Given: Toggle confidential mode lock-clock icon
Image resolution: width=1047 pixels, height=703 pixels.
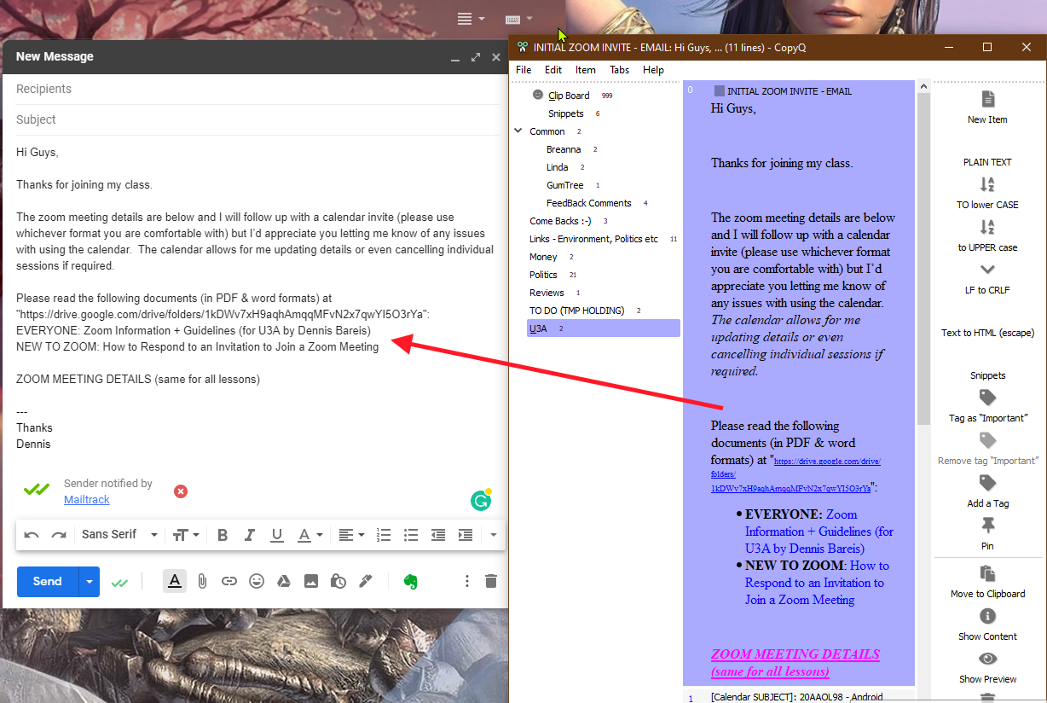Looking at the screenshot, I should [x=338, y=581].
